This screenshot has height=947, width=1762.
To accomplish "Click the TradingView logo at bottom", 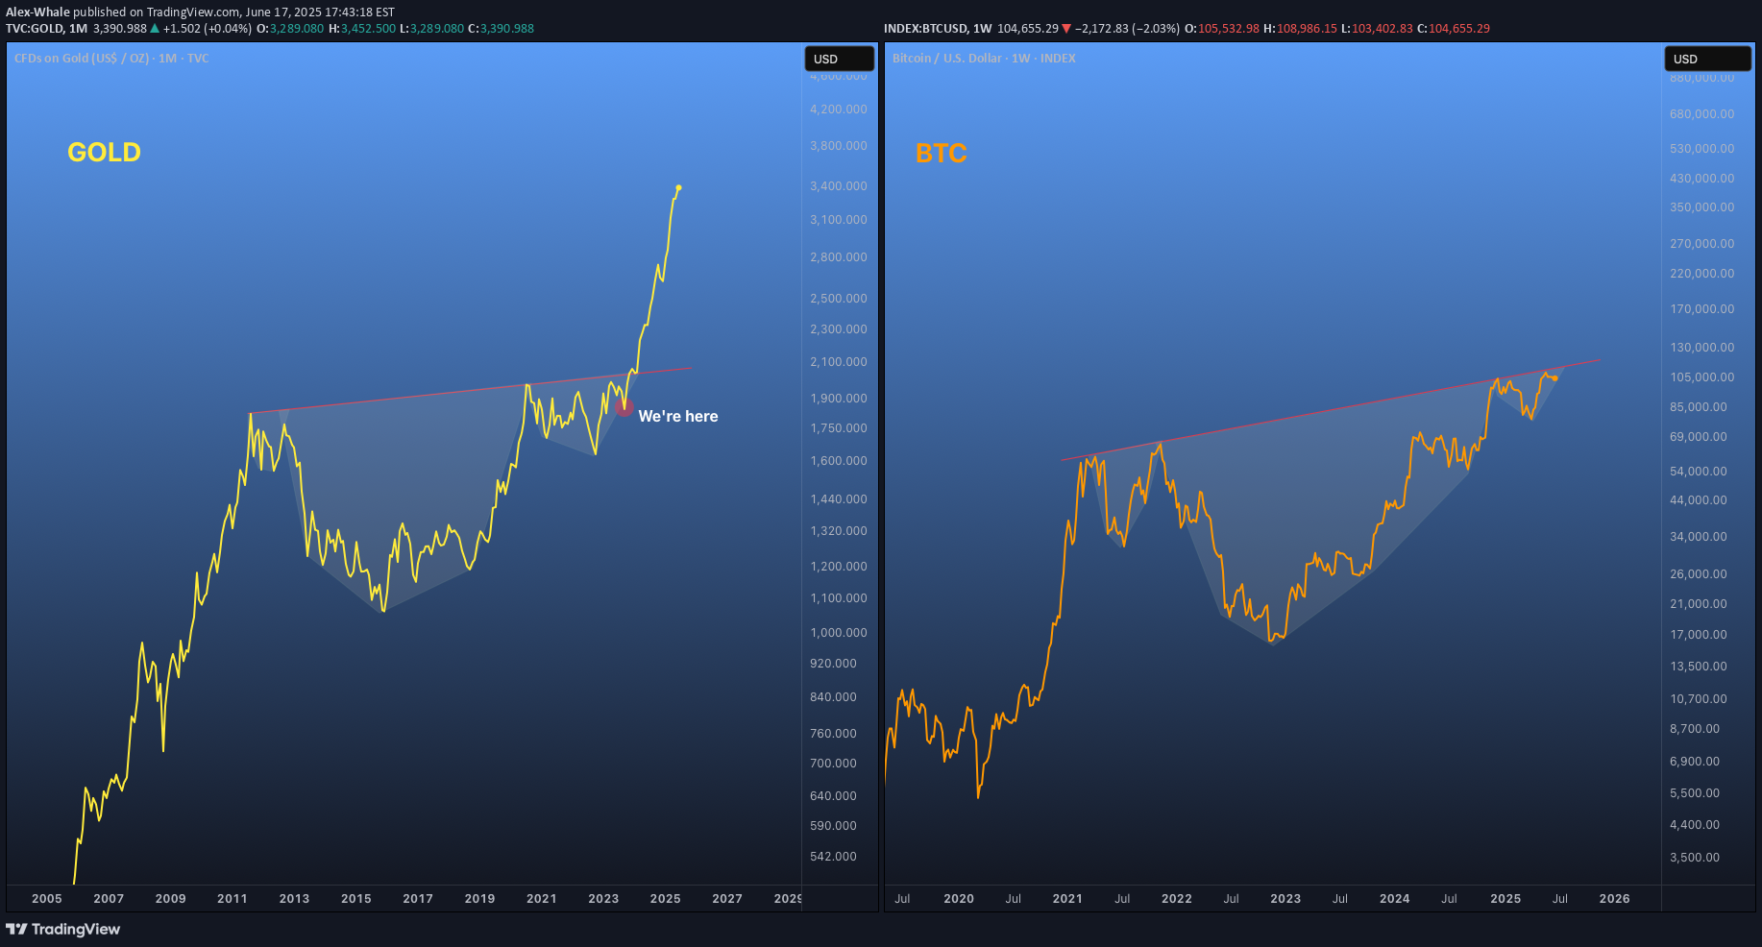I will click(x=63, y=929).
